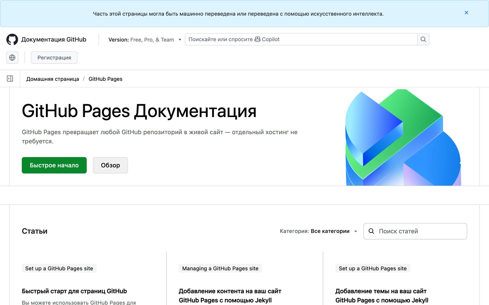Click Set up a GitHub Pages site tag above Добавление темы
This screenshot has width=489, height=305.
pyautogui.click(x=373, y=268)
